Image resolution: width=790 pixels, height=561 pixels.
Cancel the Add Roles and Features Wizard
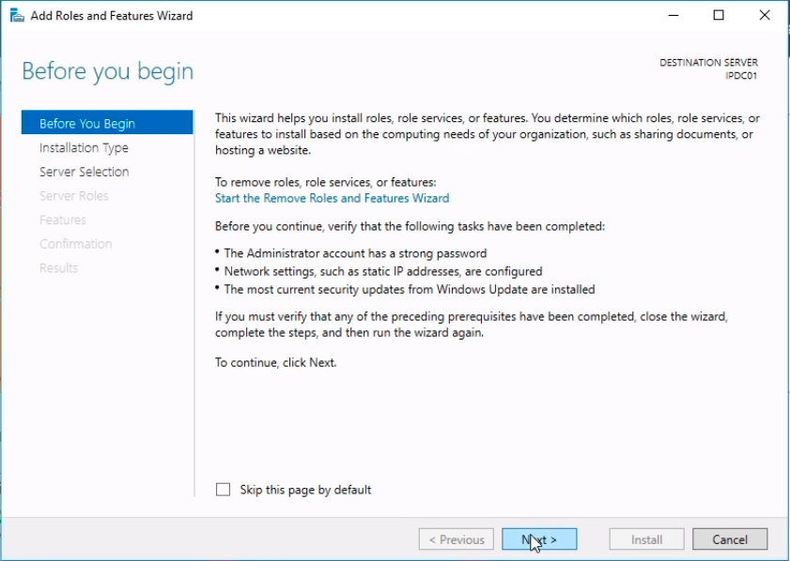730,539
